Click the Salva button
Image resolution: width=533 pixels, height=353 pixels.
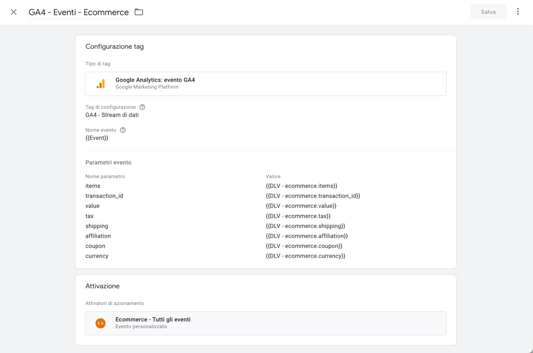point(488,12)
